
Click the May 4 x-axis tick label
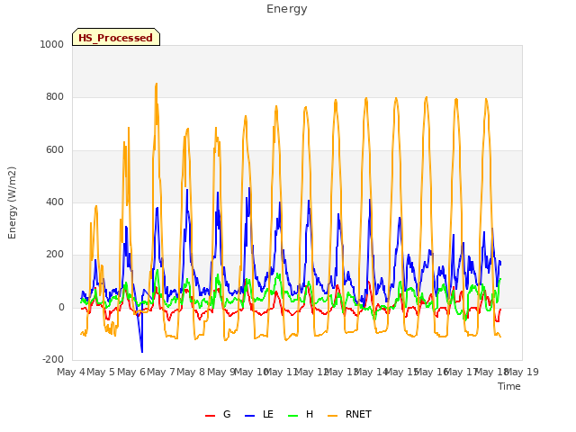(71, 372)
